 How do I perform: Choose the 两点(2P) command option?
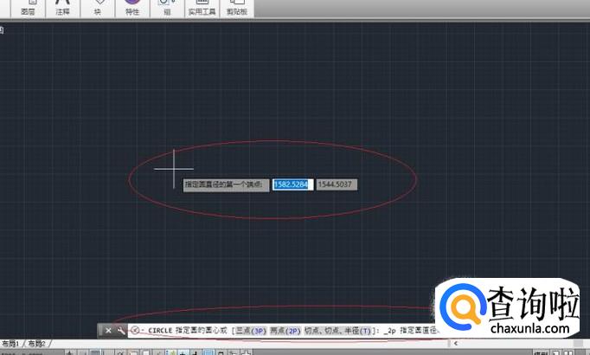(x=285, y=331)
